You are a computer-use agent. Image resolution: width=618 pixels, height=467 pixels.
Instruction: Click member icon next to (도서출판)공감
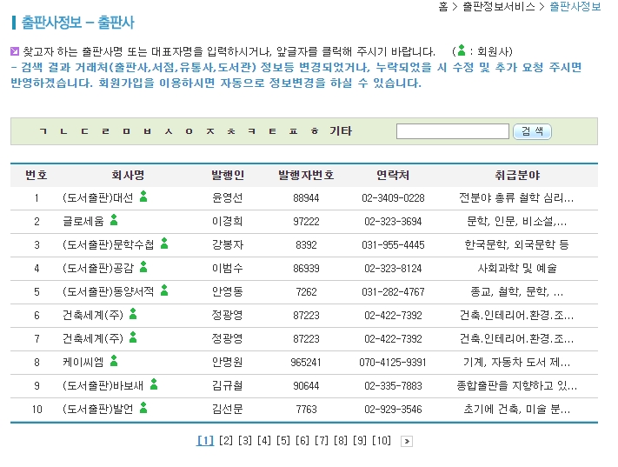point(143,267)
